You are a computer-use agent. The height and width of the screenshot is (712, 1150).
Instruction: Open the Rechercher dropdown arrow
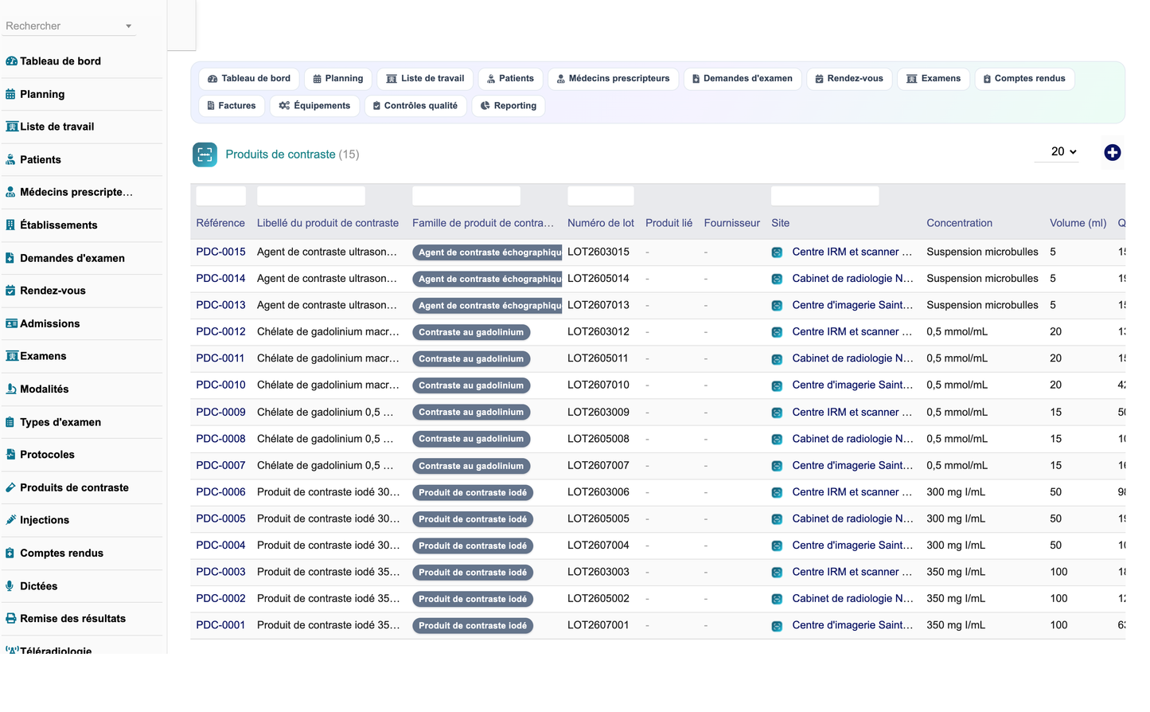128,26
